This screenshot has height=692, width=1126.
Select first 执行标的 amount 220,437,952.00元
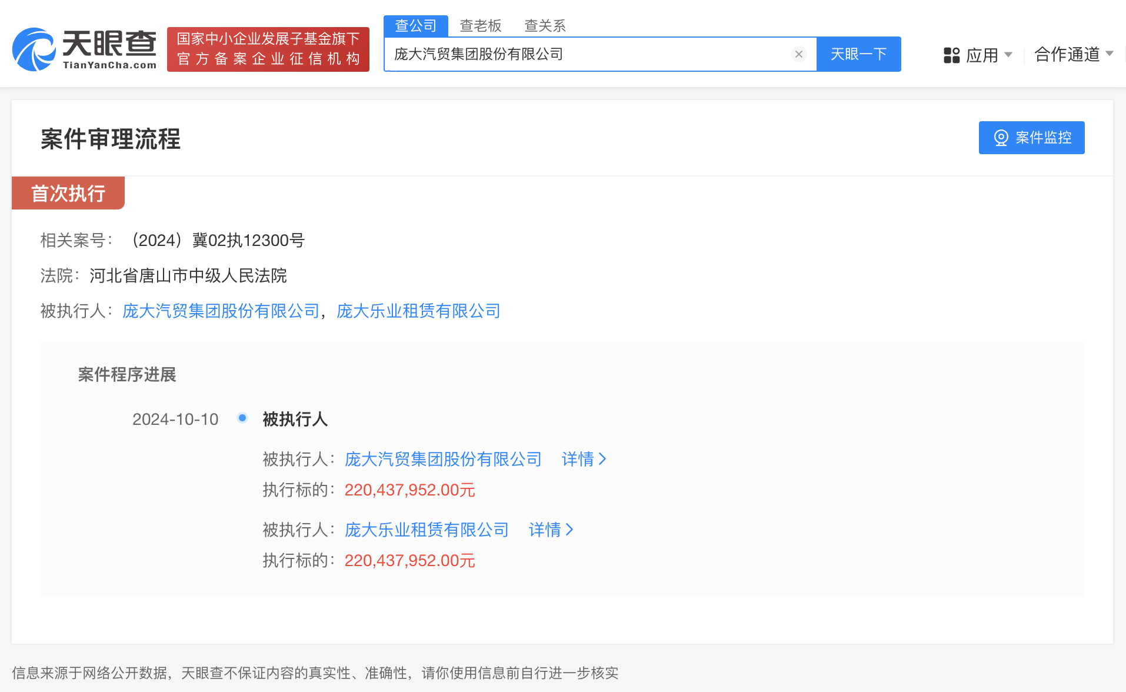[x=409, y=490]
